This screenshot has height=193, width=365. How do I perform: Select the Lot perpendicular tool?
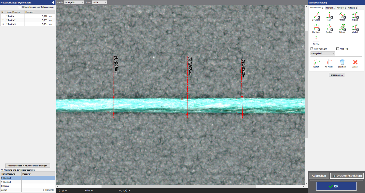click(329, 16)
